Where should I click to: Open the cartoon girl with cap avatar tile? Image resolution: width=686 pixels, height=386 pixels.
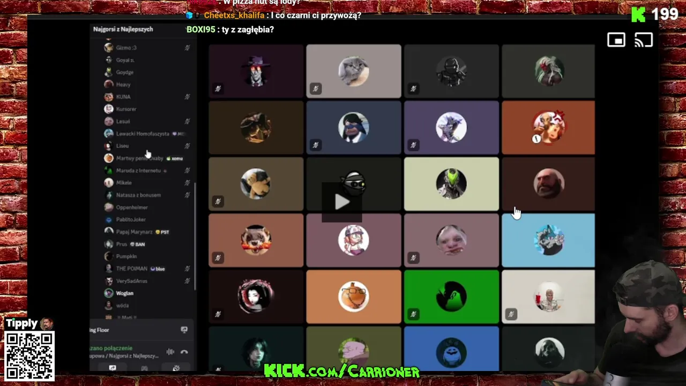(353, 240)
